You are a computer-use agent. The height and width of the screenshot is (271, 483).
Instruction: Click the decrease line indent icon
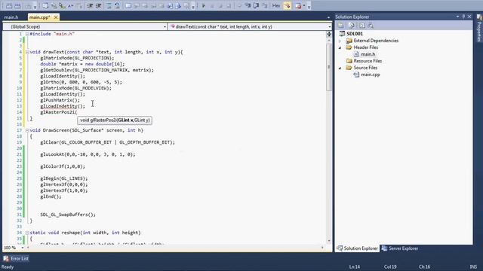[91, 6]
